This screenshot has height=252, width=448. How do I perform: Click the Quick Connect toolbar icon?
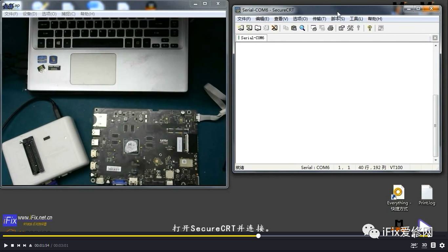[x=249, y=28]
